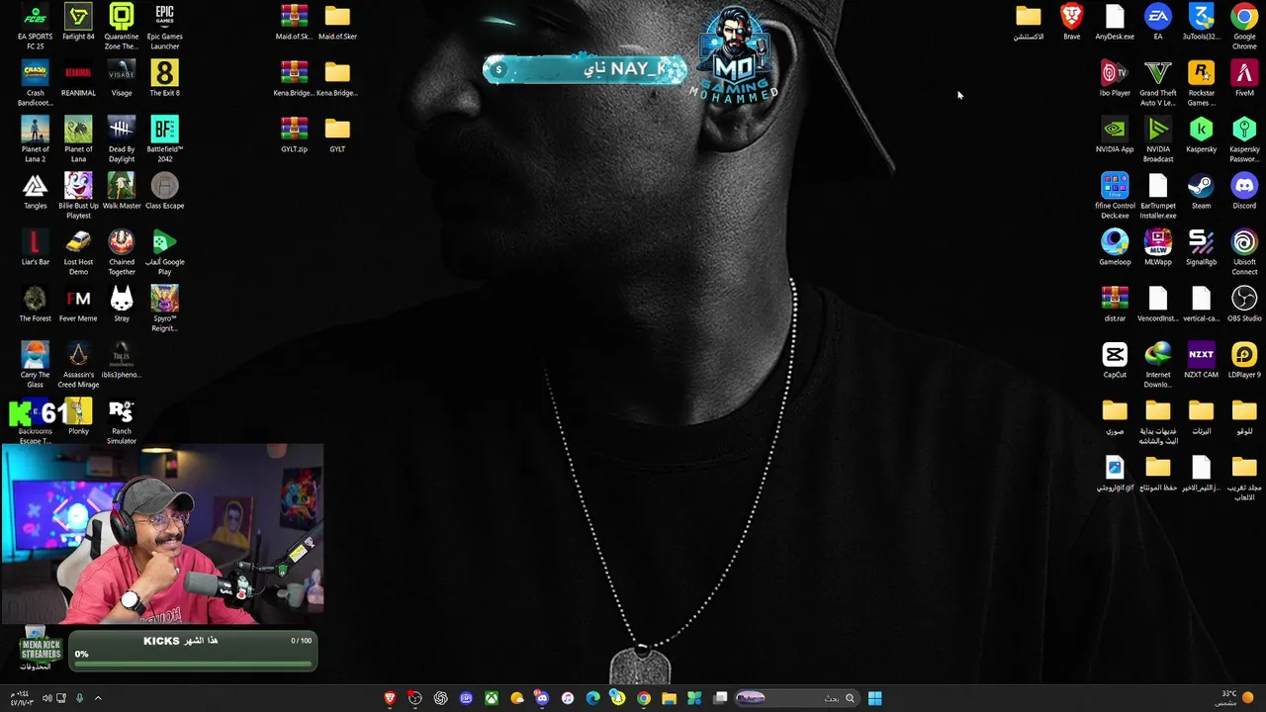The image size is (1266, 712).
Task: Open Fever Meme shortcut
Action: (x=78, y=305)
